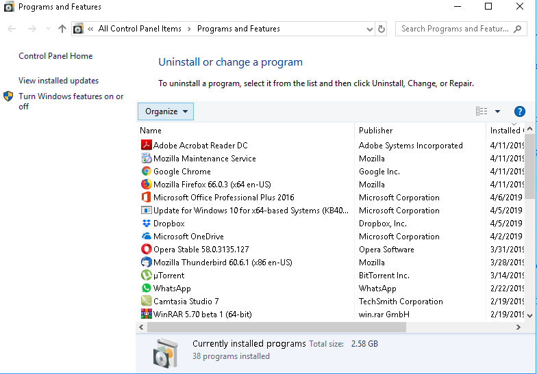Navigate to All Control Panel Items breadcrumb
The width and height of the screenshot is (537, 374).
pos(140,29)
